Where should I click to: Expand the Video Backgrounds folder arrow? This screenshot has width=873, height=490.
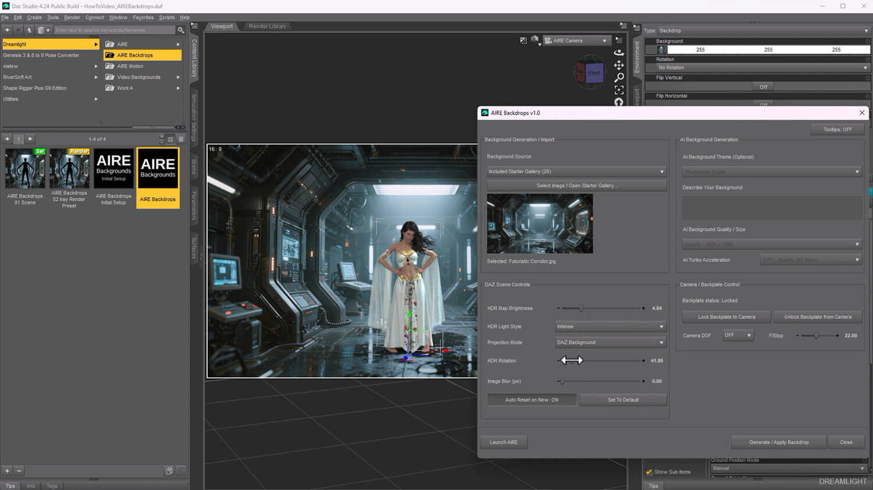coord(178,77)
